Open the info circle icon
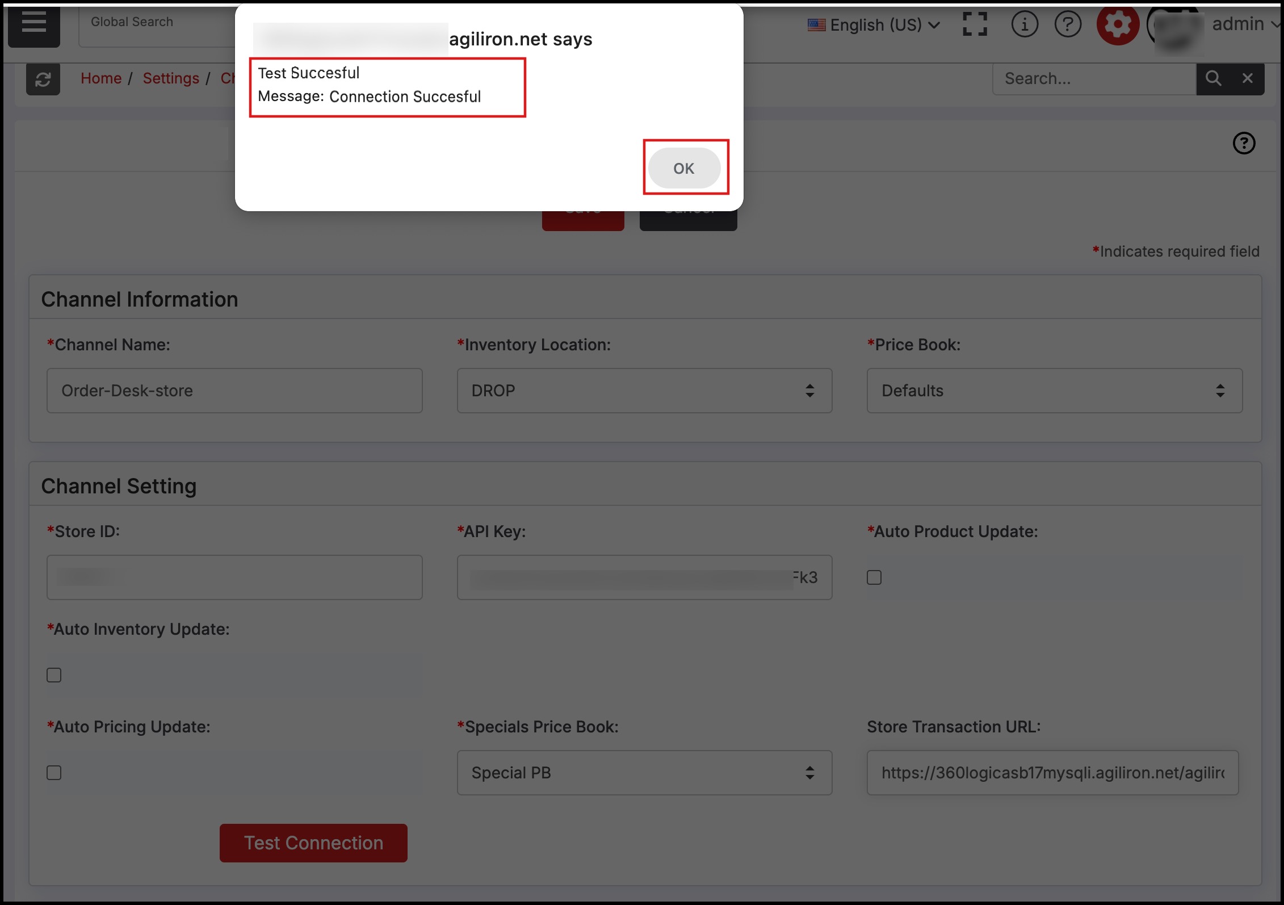The image size is (1284, 905). point(1024,24)
